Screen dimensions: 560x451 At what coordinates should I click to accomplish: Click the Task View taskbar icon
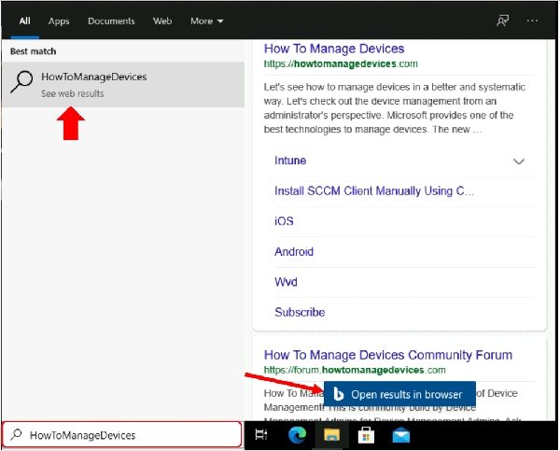tap(261, 435)
